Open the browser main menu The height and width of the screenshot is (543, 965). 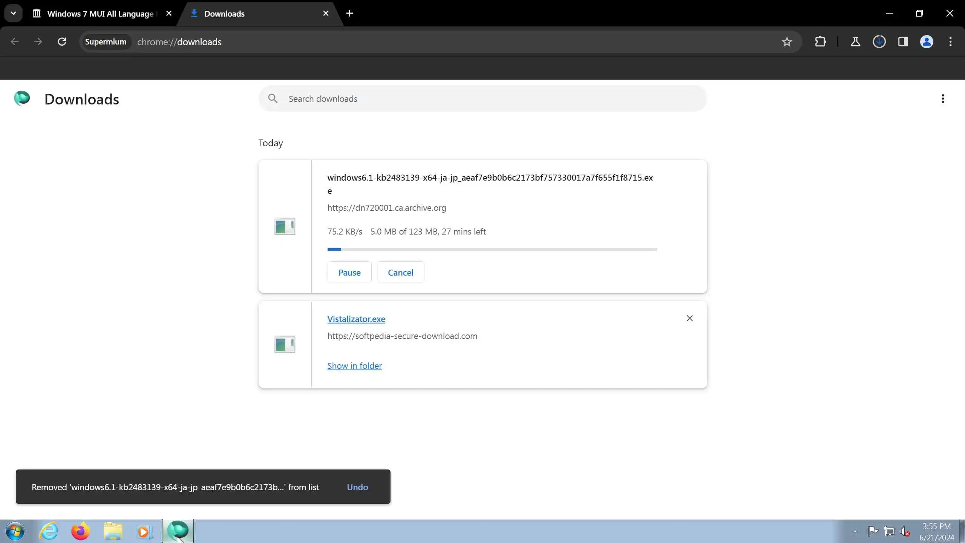coord(950,41)
